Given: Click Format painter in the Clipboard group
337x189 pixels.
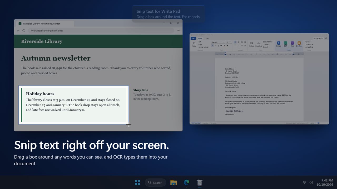Looking at the screenshot, I should pos(203,47).
